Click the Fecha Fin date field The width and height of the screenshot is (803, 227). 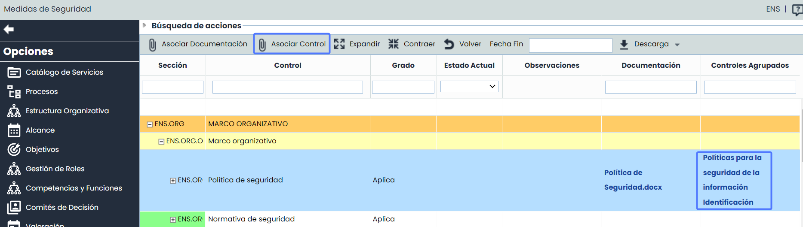coord(570,45)
